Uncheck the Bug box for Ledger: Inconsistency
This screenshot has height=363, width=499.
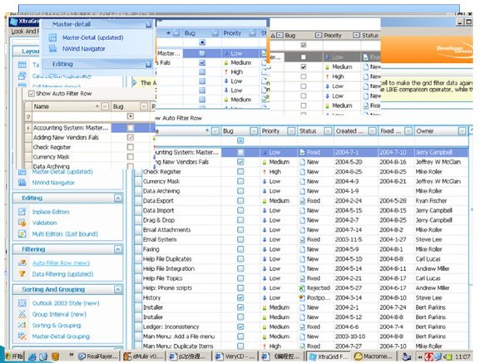(x=240, y=326)
